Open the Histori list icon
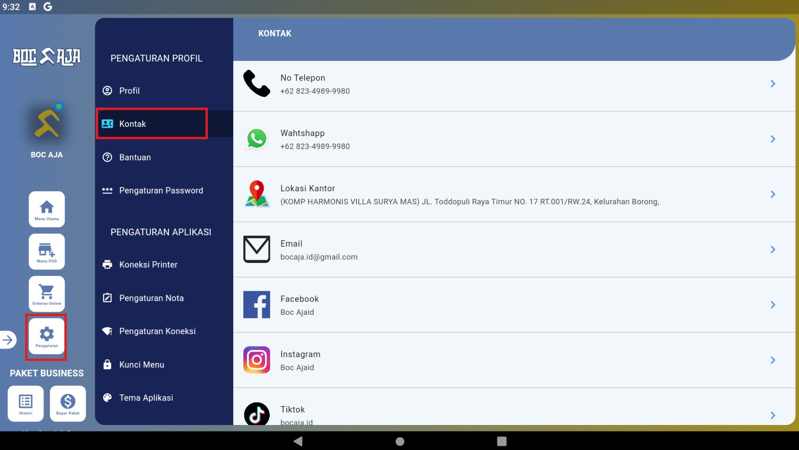 click(25, 404)
